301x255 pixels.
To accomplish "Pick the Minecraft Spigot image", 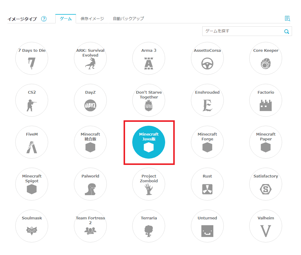I will pos(32,184).
